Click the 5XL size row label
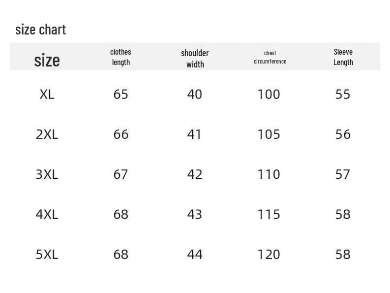Viewport: 390px width, 293px height. 47,254
